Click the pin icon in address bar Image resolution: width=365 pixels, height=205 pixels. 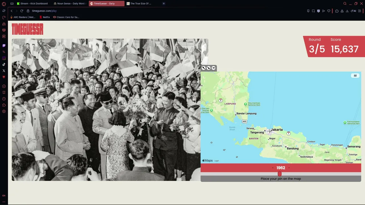(x=308, y=11)
